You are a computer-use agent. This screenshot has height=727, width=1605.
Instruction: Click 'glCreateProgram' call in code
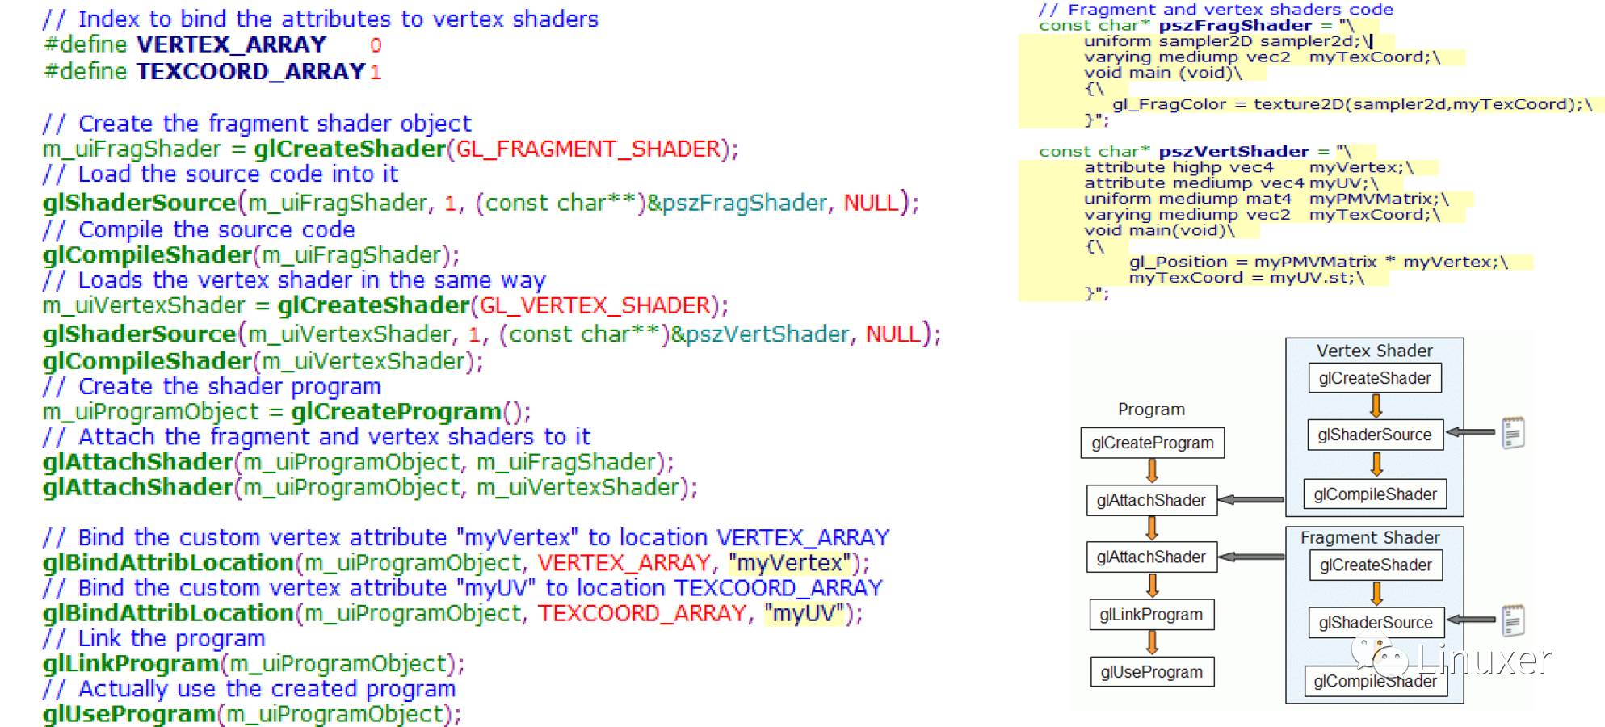396,411
